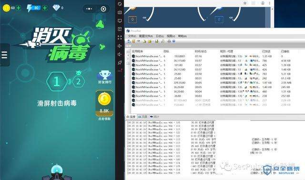Close mini program with the circle target button

click(103, 9)
